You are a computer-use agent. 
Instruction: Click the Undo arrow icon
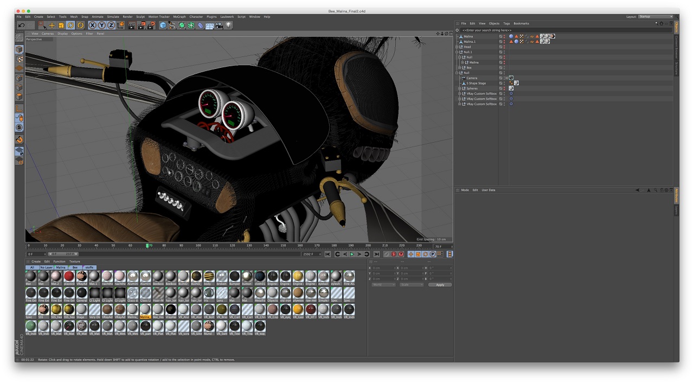[x=22, y=25]
